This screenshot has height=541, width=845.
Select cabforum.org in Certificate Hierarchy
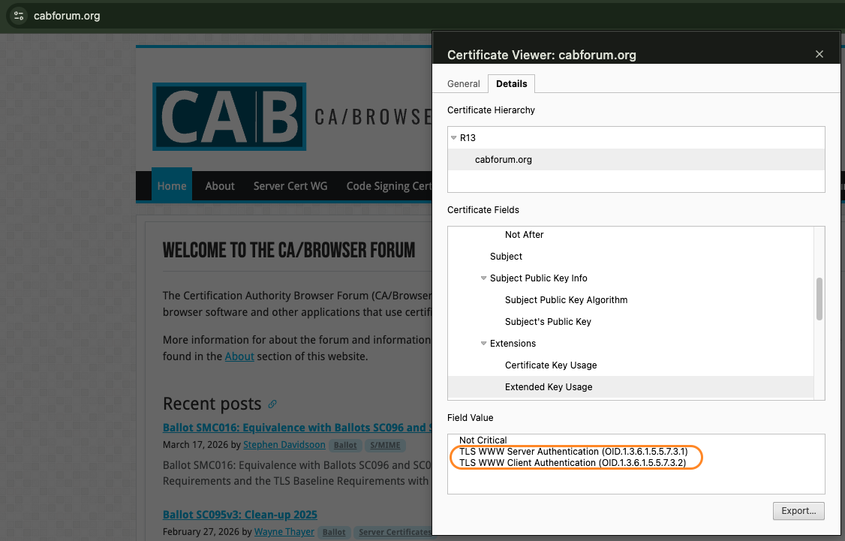pyautogui.click(x=636, y=160)
